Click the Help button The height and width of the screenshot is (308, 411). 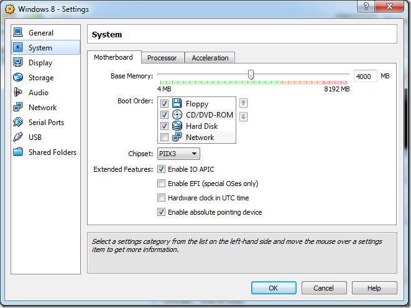point(374,288)
